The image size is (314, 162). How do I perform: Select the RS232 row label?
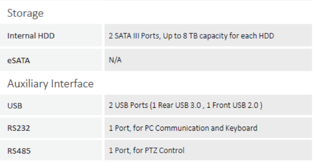click(51, 128)
